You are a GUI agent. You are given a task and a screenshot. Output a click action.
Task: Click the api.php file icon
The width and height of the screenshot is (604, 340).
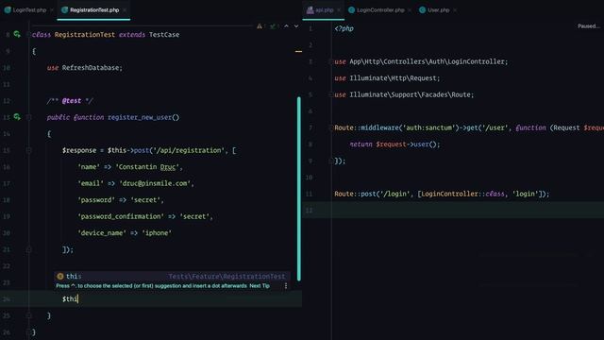pyautogui.click(x=310, y=10)
